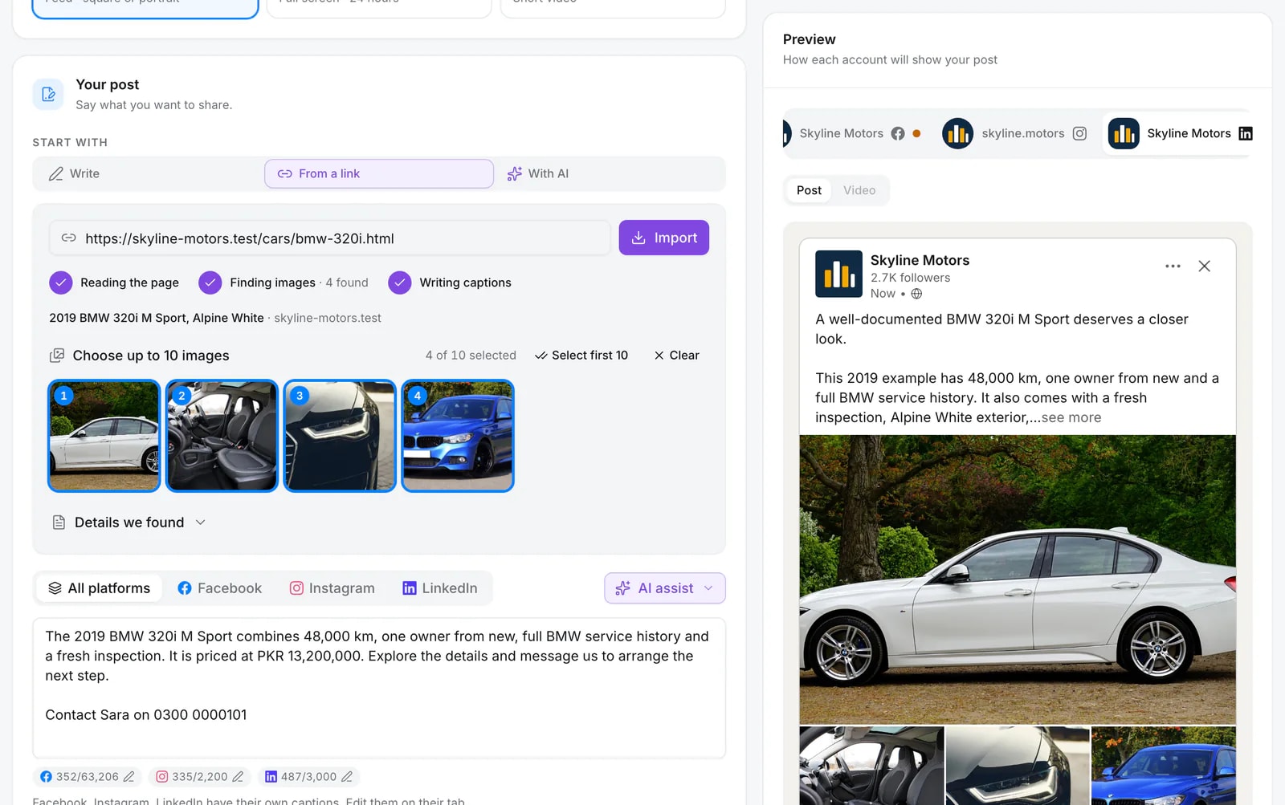
Task: Click Select first 10 images
Action: pos(581,356)
